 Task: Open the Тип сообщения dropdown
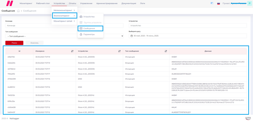point(65,36)
